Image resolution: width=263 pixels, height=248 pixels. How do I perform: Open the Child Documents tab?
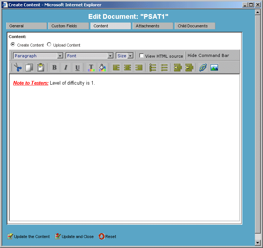195,26
